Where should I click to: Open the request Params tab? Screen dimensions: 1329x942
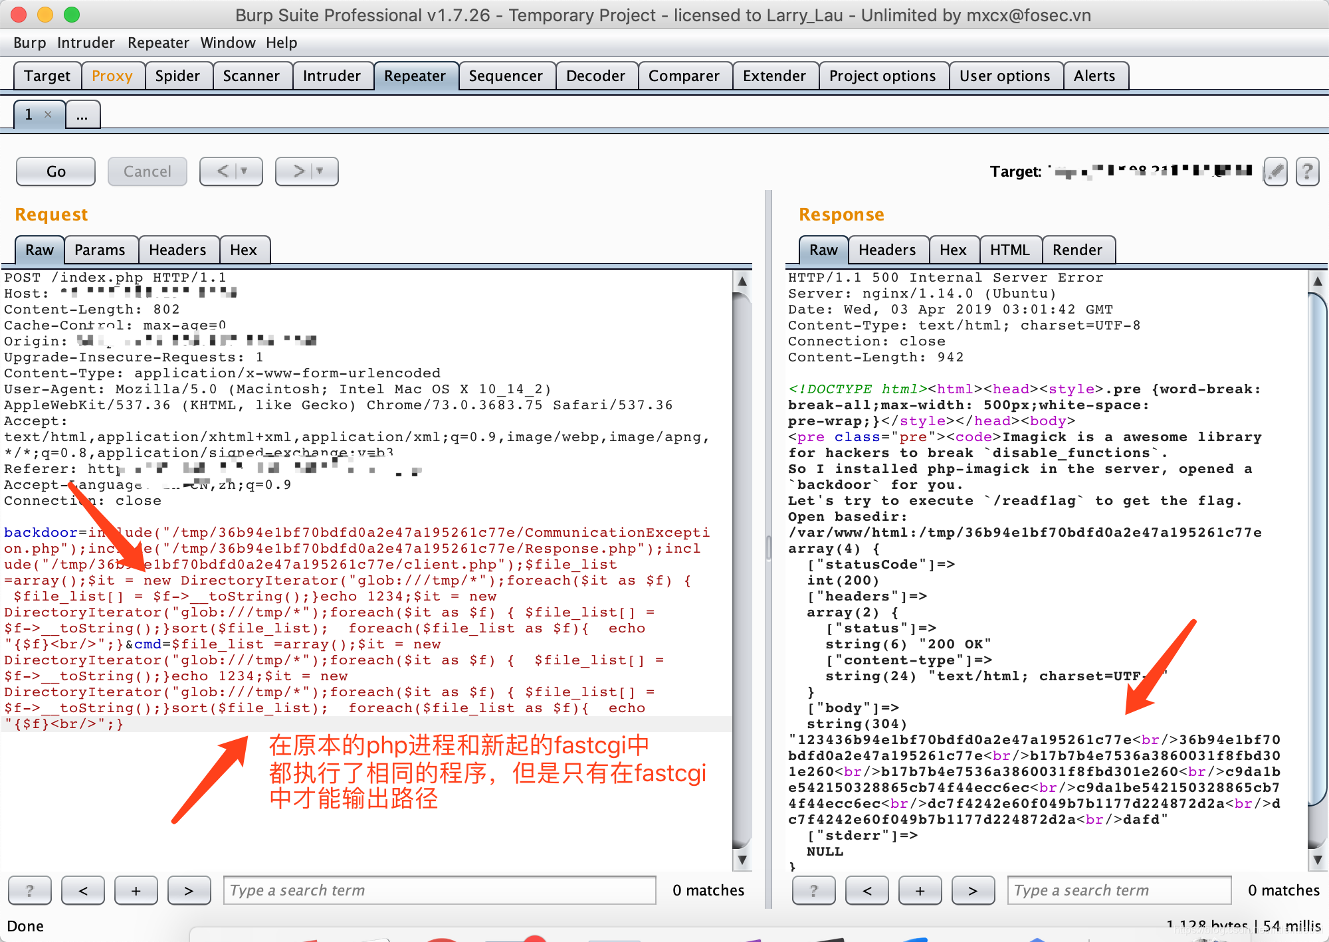tap(100, 250)
